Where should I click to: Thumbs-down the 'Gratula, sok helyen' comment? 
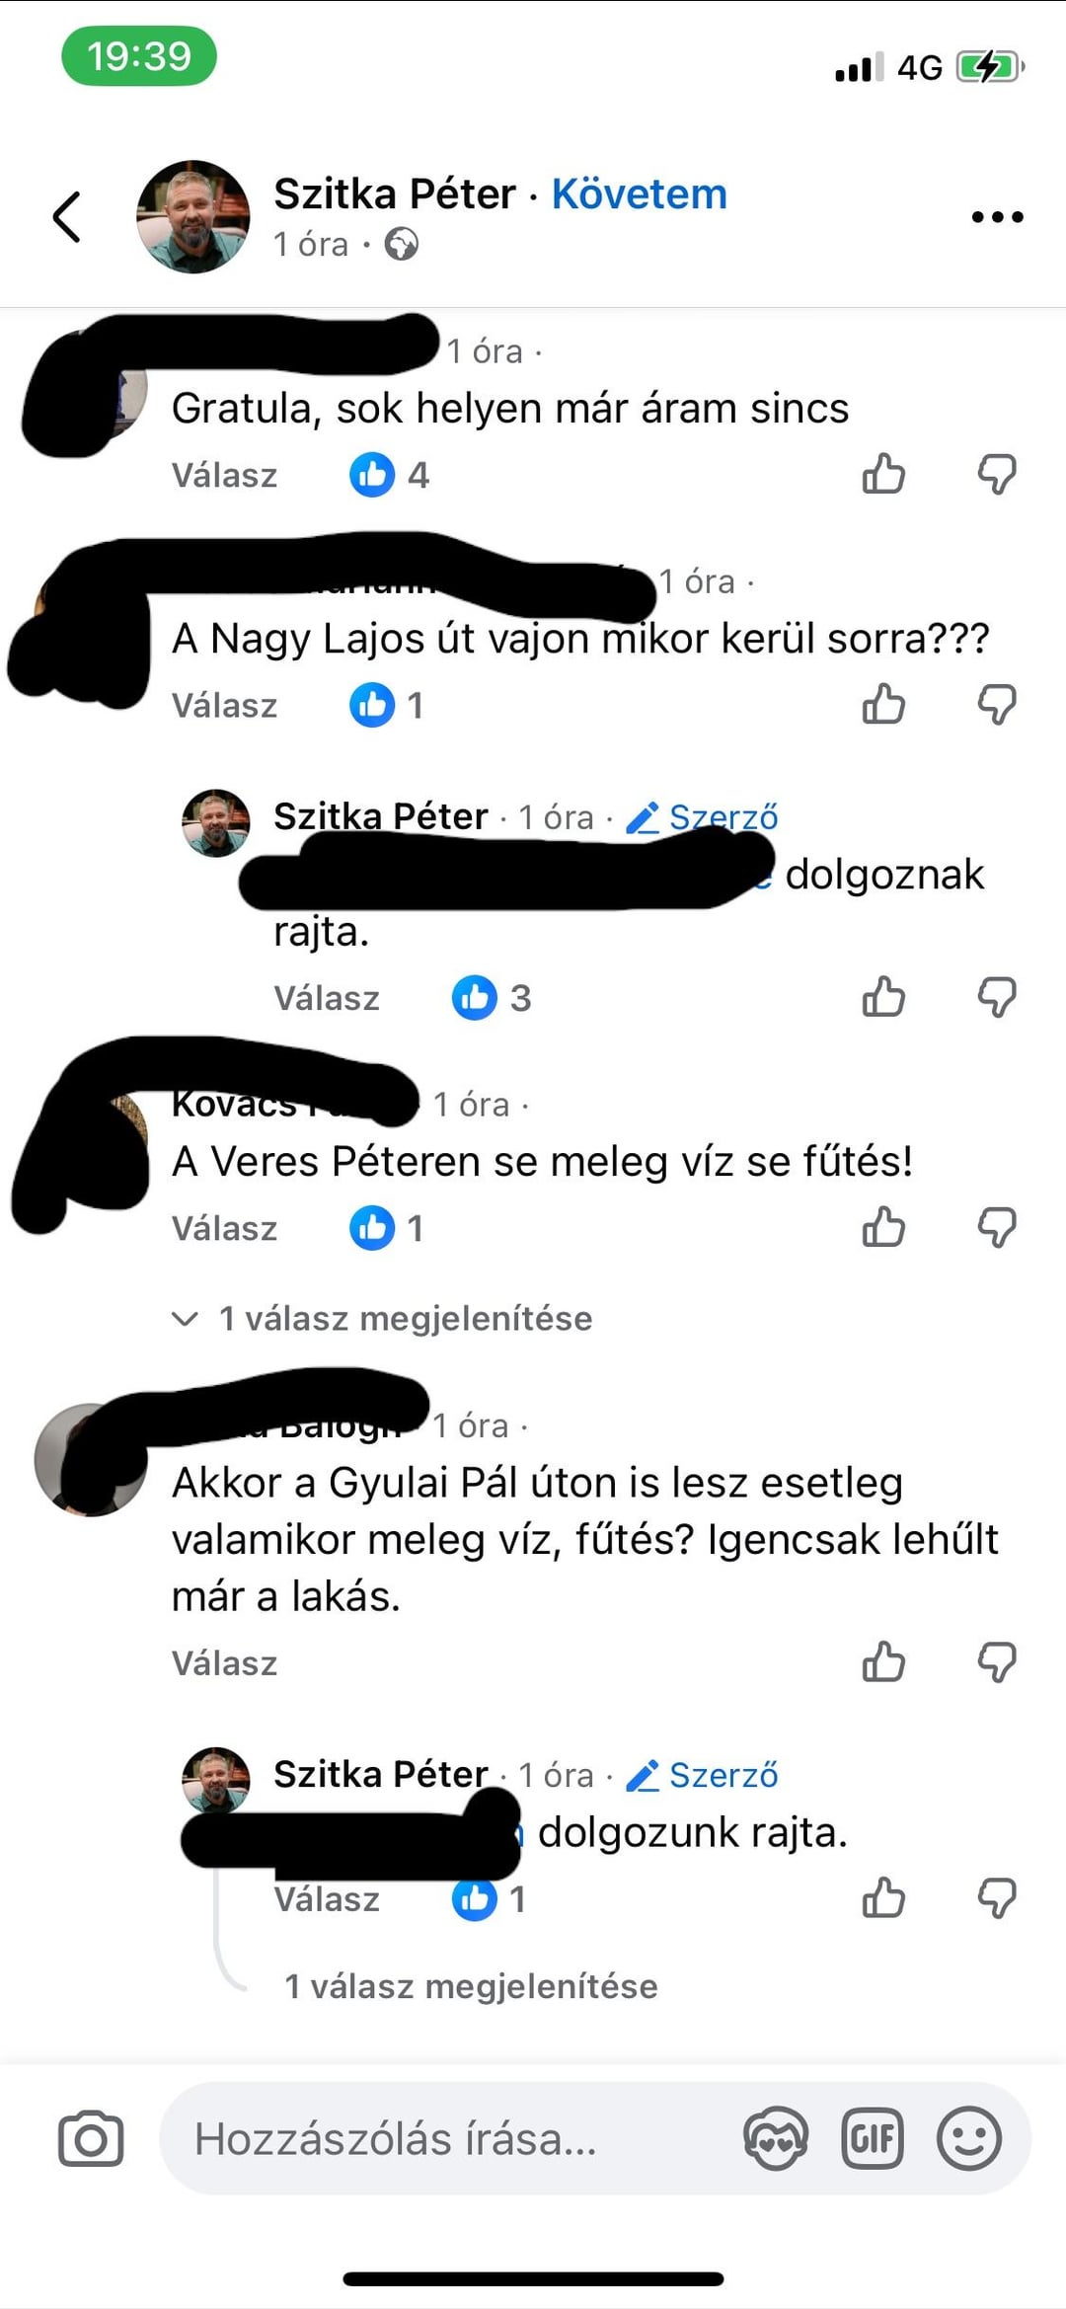(997, 474)
